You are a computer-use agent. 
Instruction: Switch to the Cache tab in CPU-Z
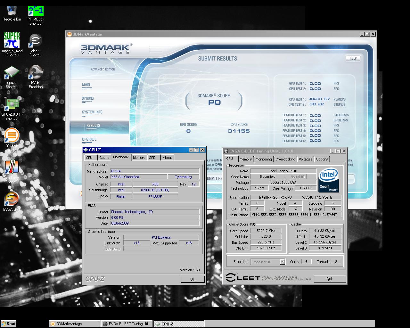coord(104,158)
